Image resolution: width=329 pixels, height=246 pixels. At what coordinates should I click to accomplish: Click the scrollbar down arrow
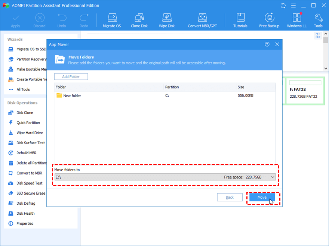tap(325, 69)
